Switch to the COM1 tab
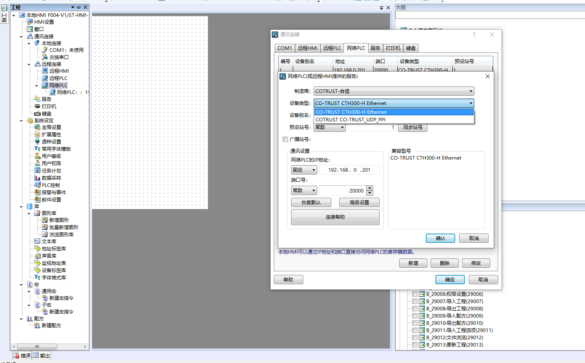This screenshot has width=585, height=363. pyautogui.click(x=285, y=48)
